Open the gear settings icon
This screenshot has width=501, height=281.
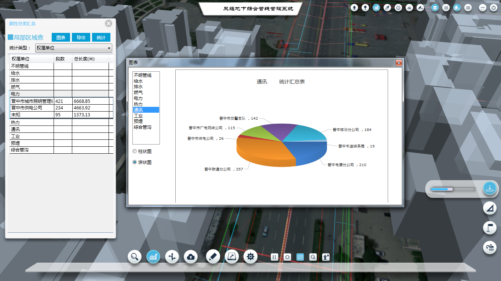click(x=251, y=257)
